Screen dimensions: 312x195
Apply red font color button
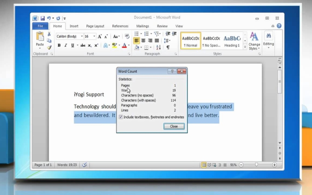124,46
